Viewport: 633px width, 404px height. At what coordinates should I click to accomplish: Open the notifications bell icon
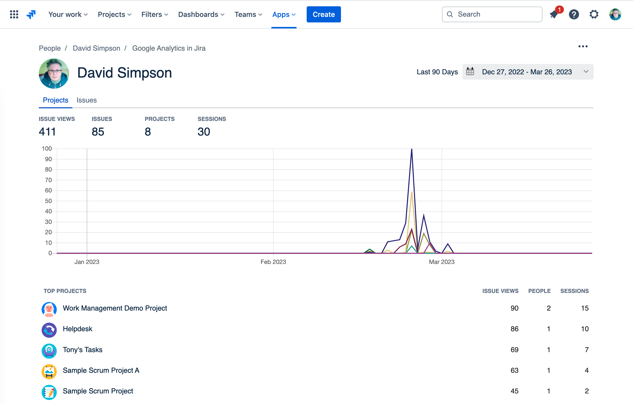coord(554,14)
